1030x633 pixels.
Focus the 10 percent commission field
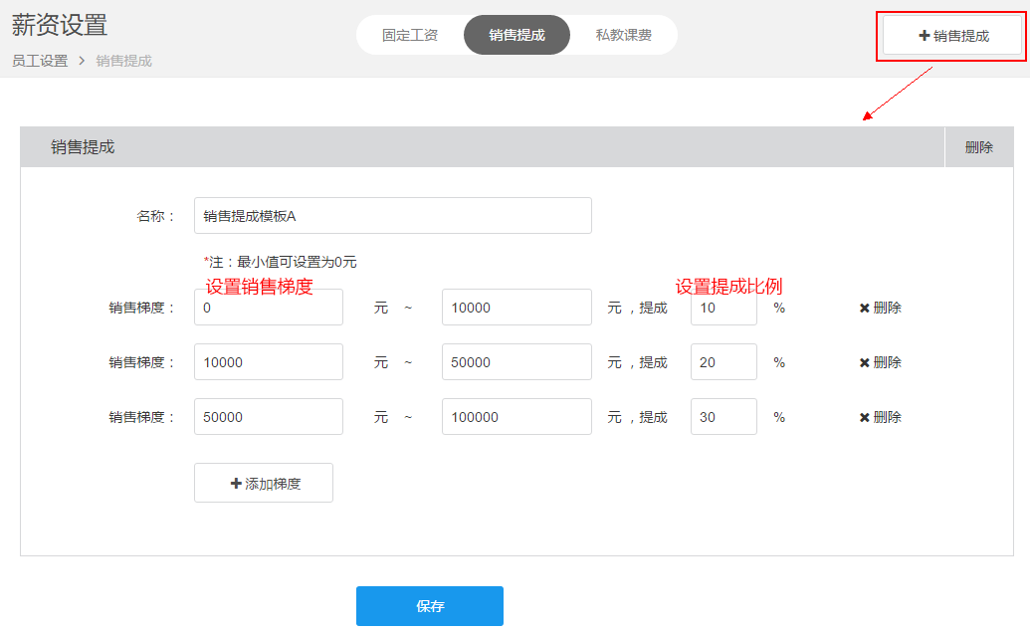(x=723, y=308)
